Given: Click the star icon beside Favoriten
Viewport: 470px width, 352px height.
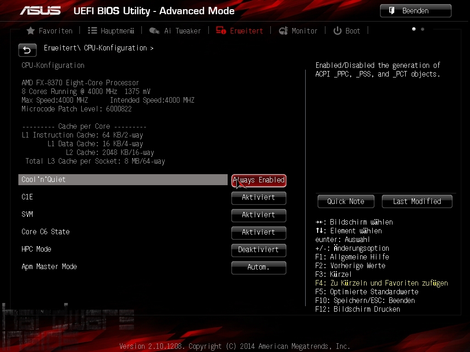Looking at the screenshot, I should pos(31,31).
